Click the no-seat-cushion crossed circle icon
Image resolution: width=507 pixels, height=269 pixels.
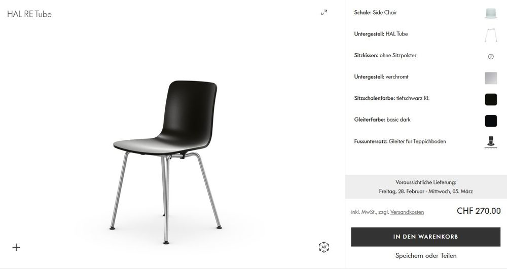point(491,57)
